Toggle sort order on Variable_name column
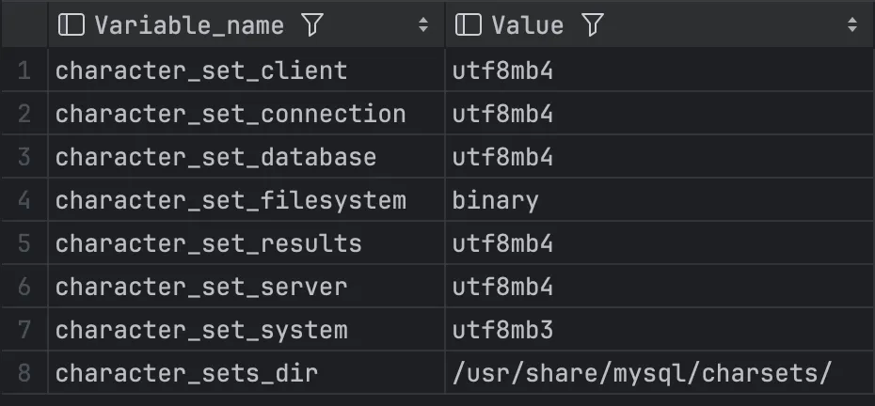 tap(423, 25)
